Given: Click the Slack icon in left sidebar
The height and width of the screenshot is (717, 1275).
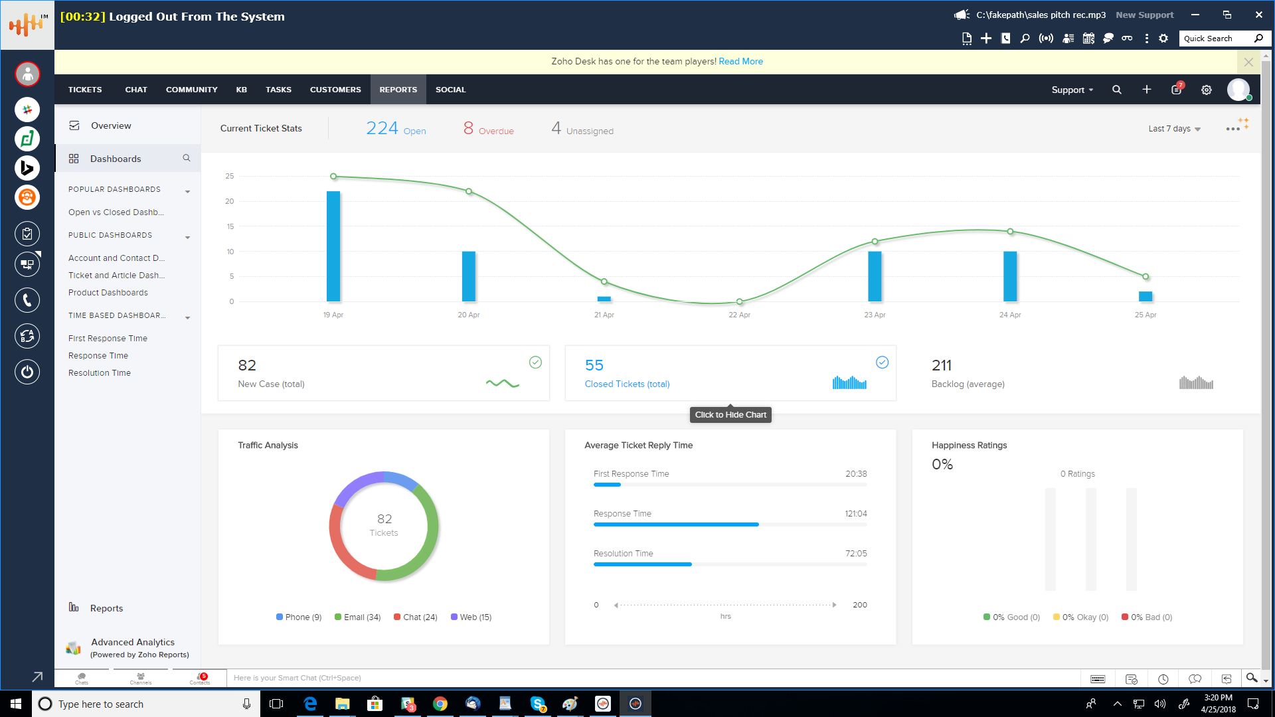Looking at the screenshot, I should click(27, 110).
